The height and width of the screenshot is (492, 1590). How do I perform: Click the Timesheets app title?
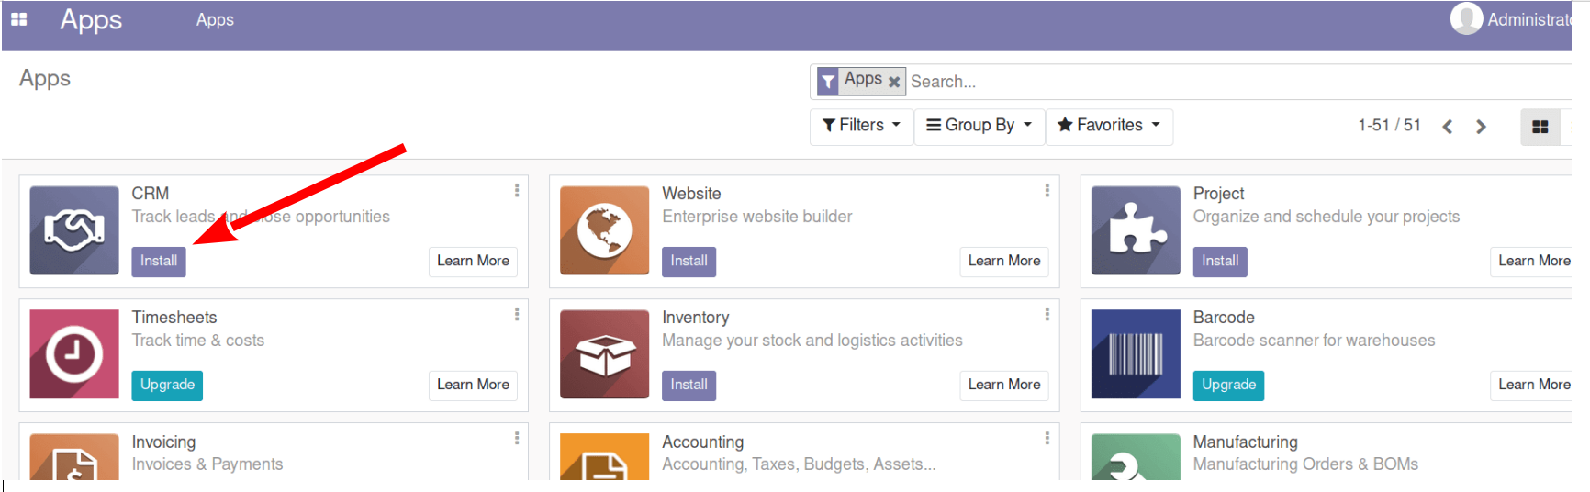point(174,318)
